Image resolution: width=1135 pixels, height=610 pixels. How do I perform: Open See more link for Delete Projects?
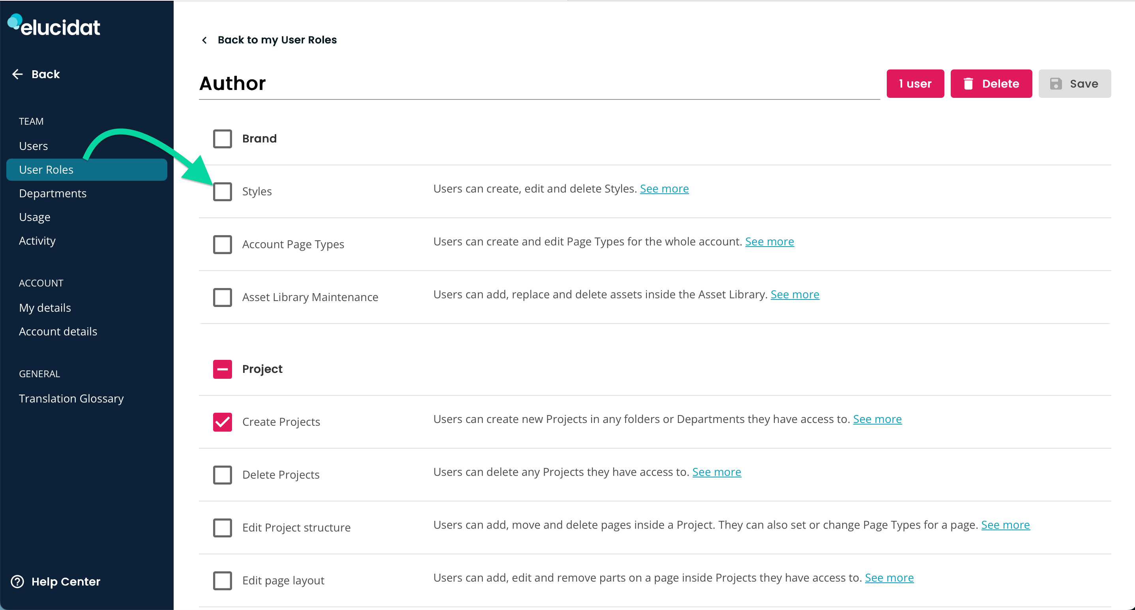[716, 472]
